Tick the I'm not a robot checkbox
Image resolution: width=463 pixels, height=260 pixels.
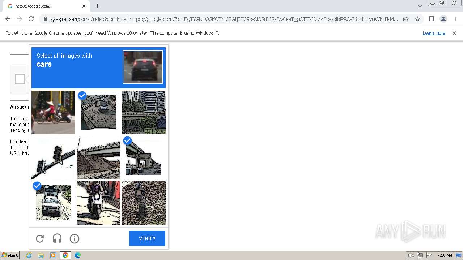pos(20,79)
